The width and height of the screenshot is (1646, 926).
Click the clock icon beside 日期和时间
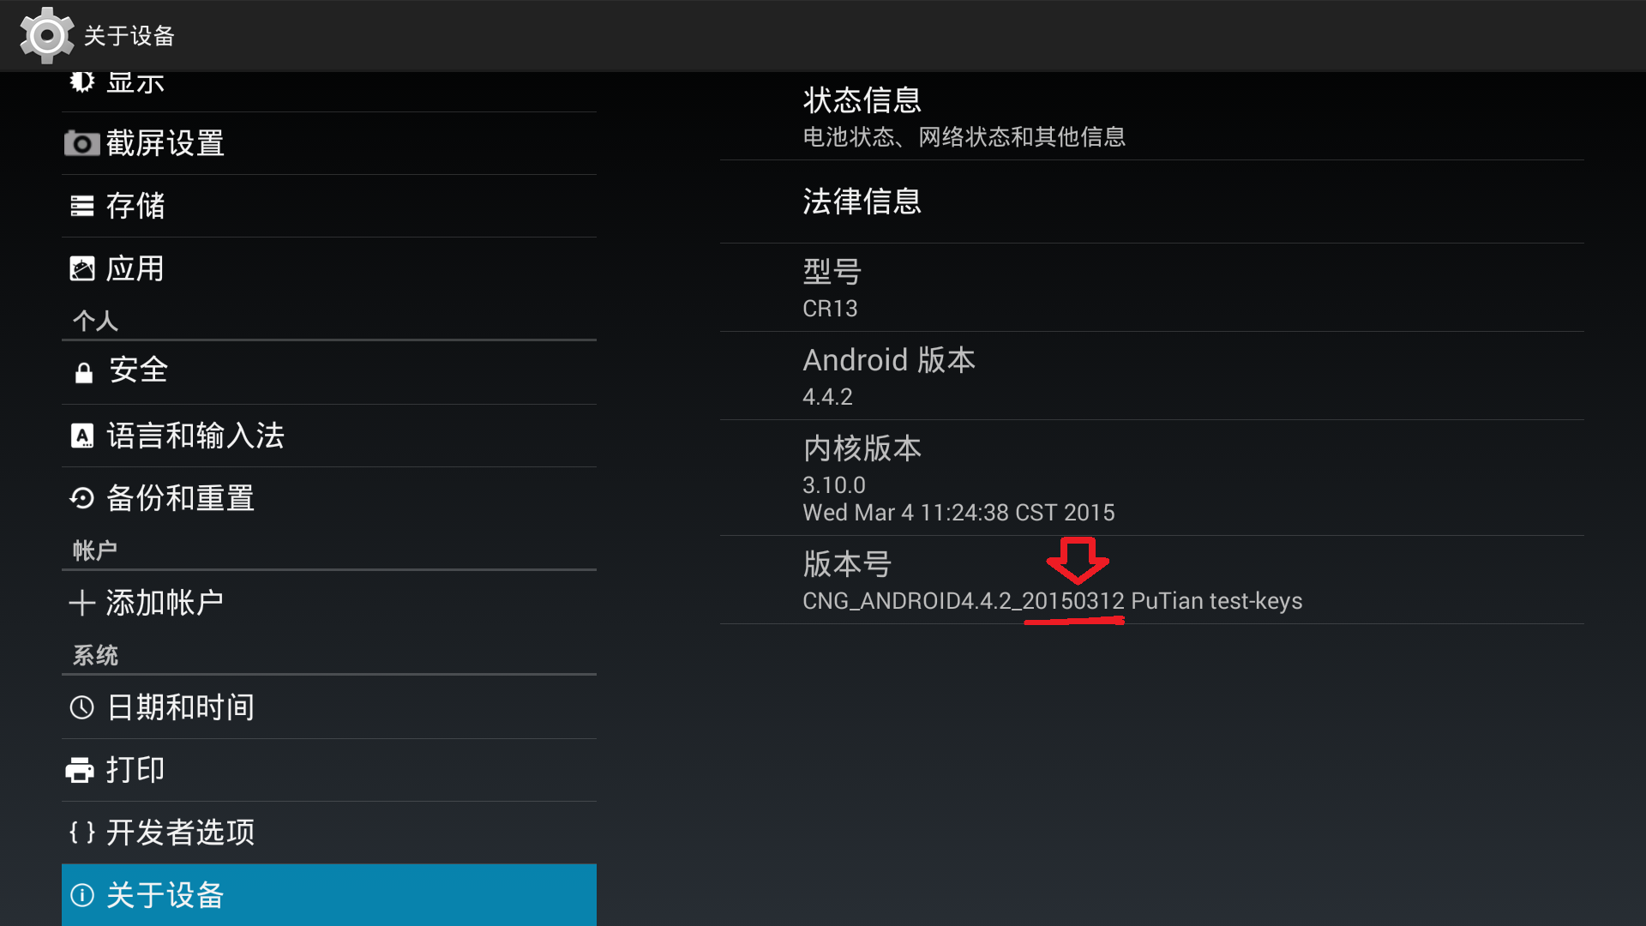82,707
